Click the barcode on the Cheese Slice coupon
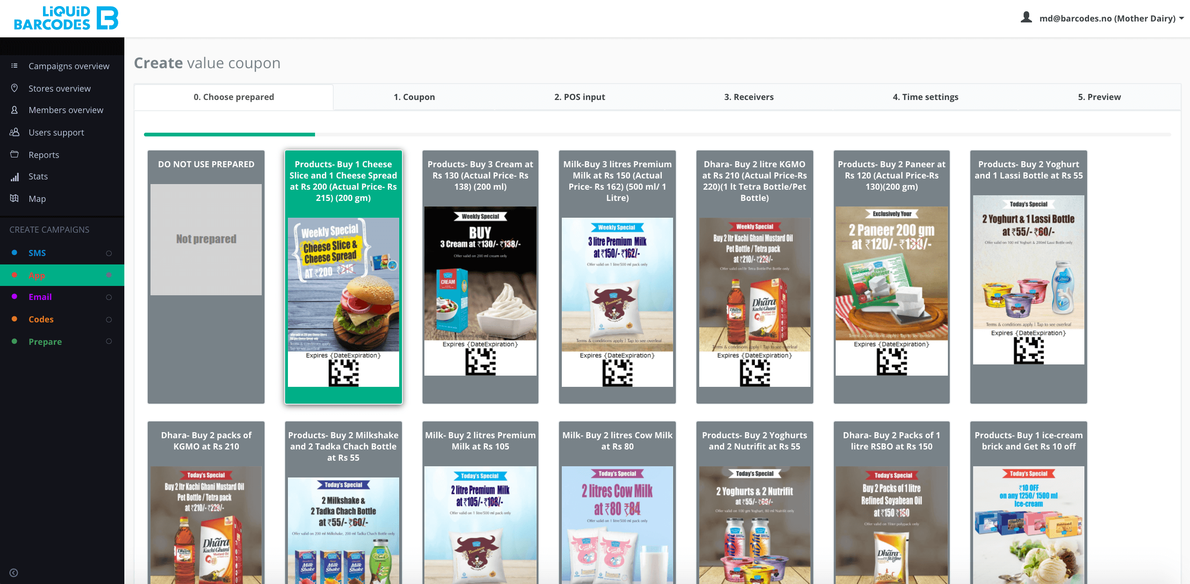Viewport: 1190px width, 584px height. pos(344,373)
